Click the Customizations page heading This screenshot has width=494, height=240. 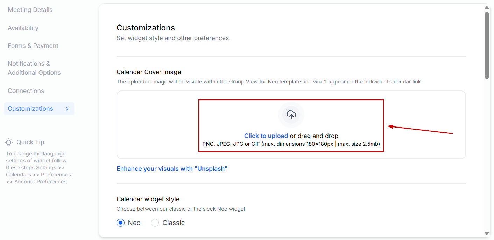146,28
